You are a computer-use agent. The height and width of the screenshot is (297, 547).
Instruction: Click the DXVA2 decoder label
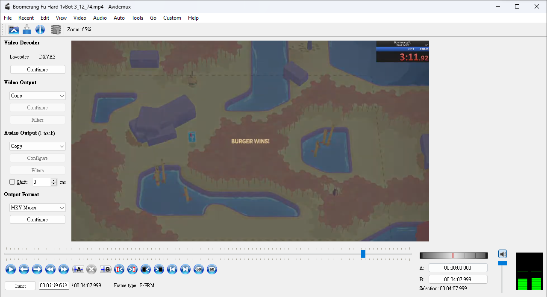coord(47,57)
